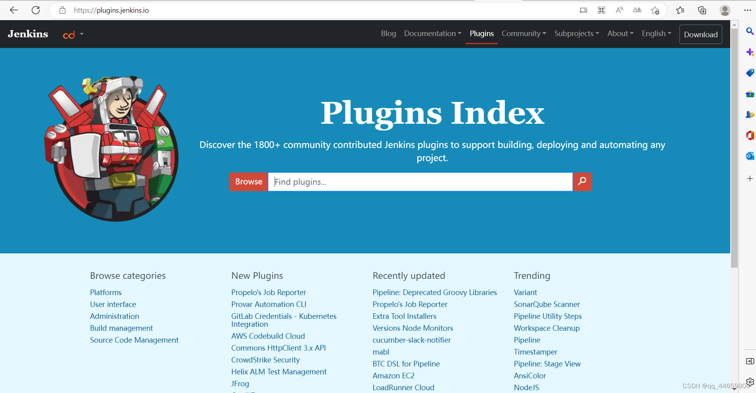Open the Variant trending plugin
756x393 pixels.
(x=526, y=292)
